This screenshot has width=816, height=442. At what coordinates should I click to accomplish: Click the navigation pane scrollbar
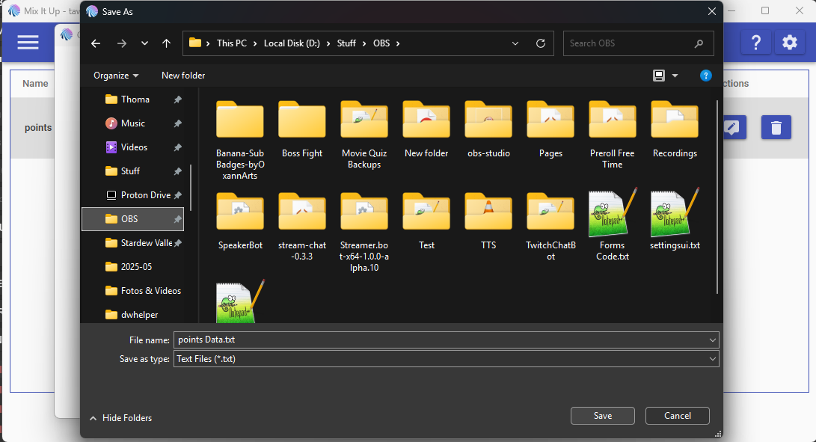click(191, 188)
